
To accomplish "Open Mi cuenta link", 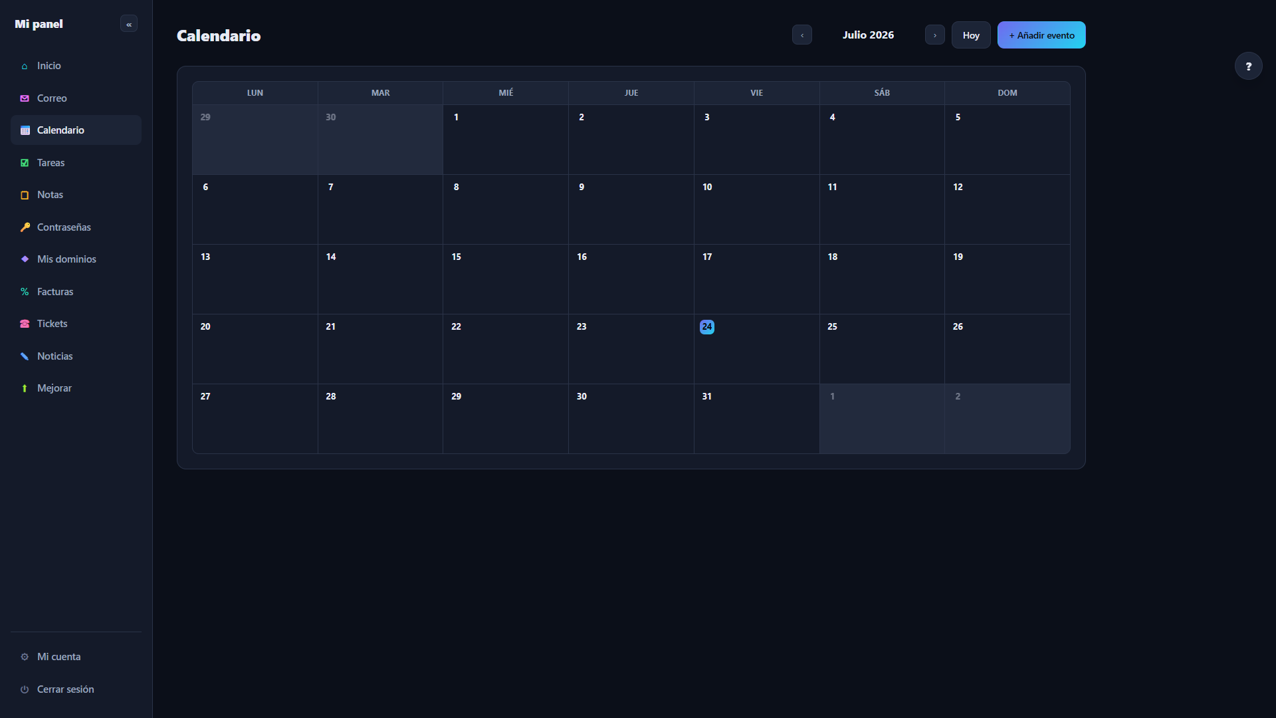I will tap(76, 657).
